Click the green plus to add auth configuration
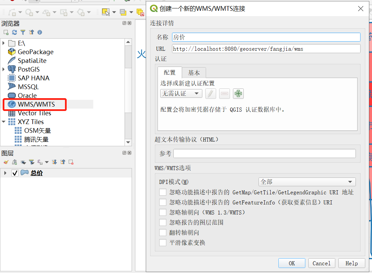 click(238, 93)
